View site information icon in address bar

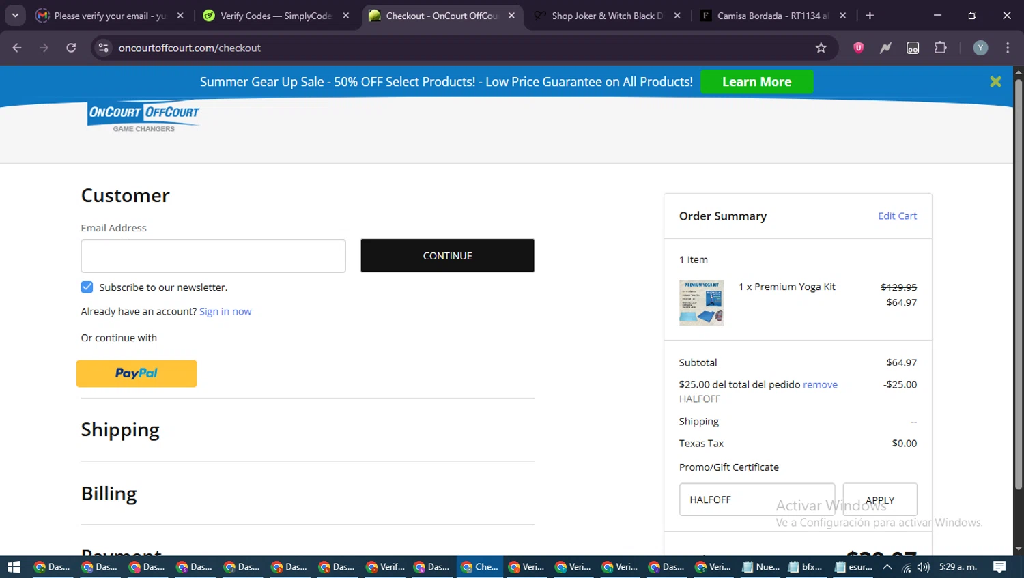(x=103, y=48)
